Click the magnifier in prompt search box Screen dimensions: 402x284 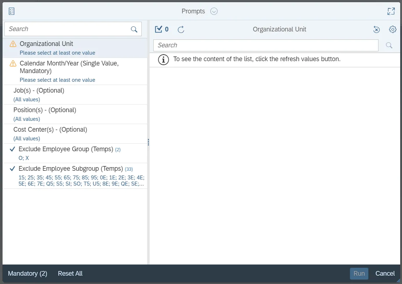(x=134, y=29)
